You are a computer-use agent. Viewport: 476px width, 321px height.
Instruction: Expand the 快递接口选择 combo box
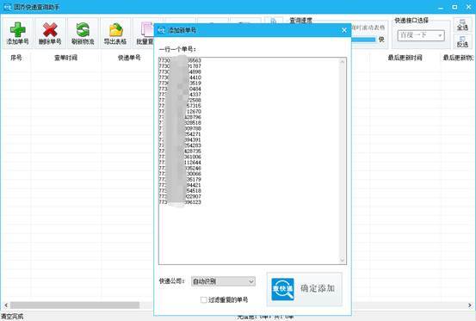(x=421, y=35)
